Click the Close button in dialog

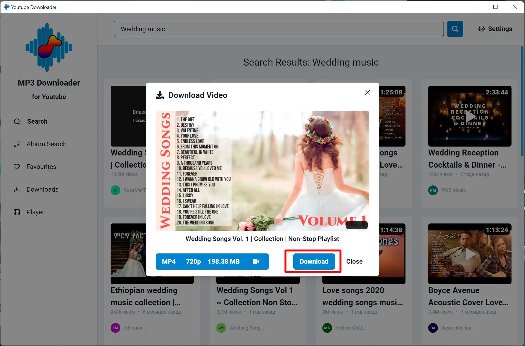354,262
